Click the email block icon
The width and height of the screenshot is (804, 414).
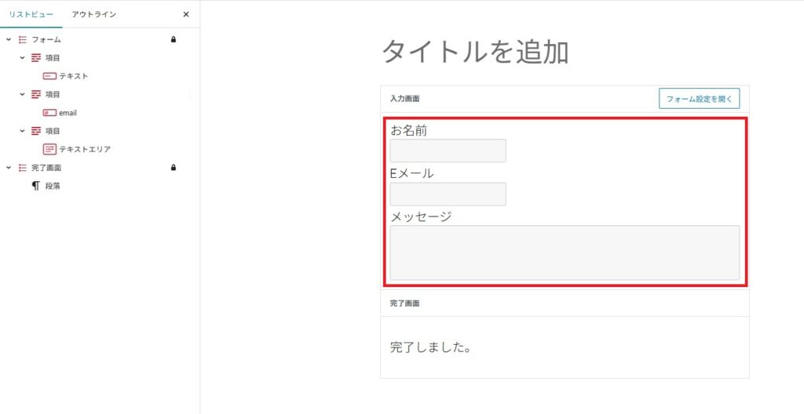click(x=49, y=113)
